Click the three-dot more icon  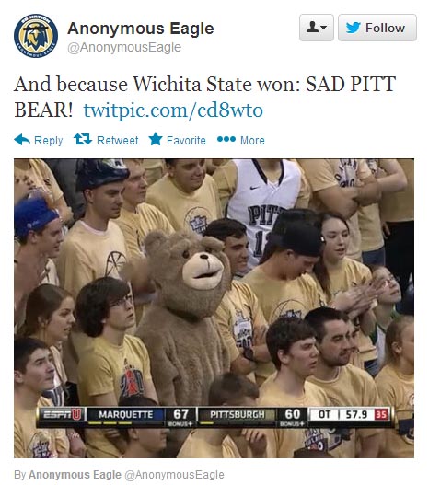pyautogui.click(x=226, y=139)
